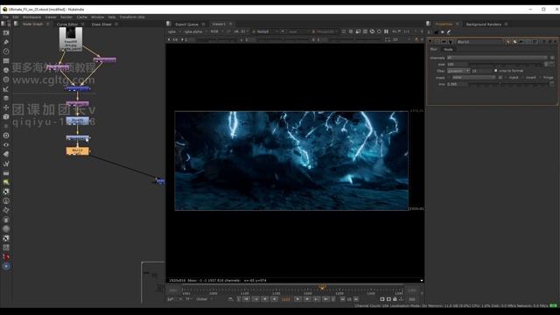
Task: Open the Edit menu
Action: pos(16,17)
